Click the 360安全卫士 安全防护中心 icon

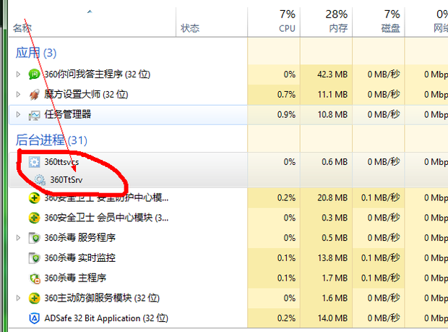(x=34, y=198)
